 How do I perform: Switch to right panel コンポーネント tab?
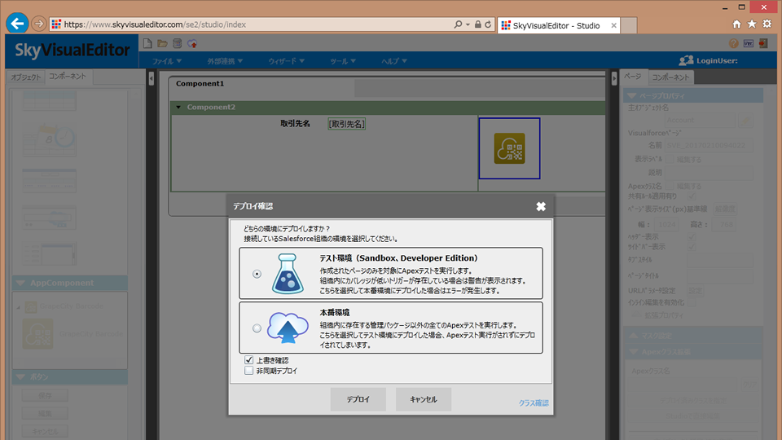[x=670, y=77]
